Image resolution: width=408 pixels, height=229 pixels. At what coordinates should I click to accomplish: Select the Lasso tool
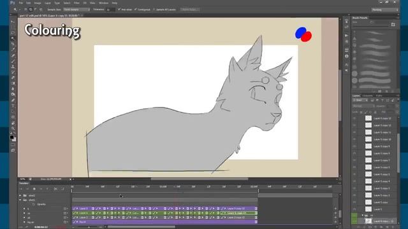tap(13, 33)
